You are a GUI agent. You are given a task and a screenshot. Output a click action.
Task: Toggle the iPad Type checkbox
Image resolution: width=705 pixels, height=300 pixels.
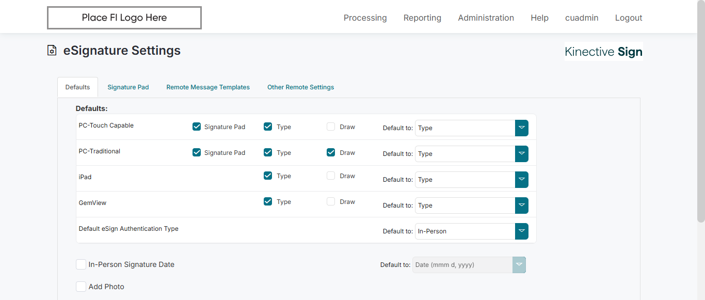(268, 176)
